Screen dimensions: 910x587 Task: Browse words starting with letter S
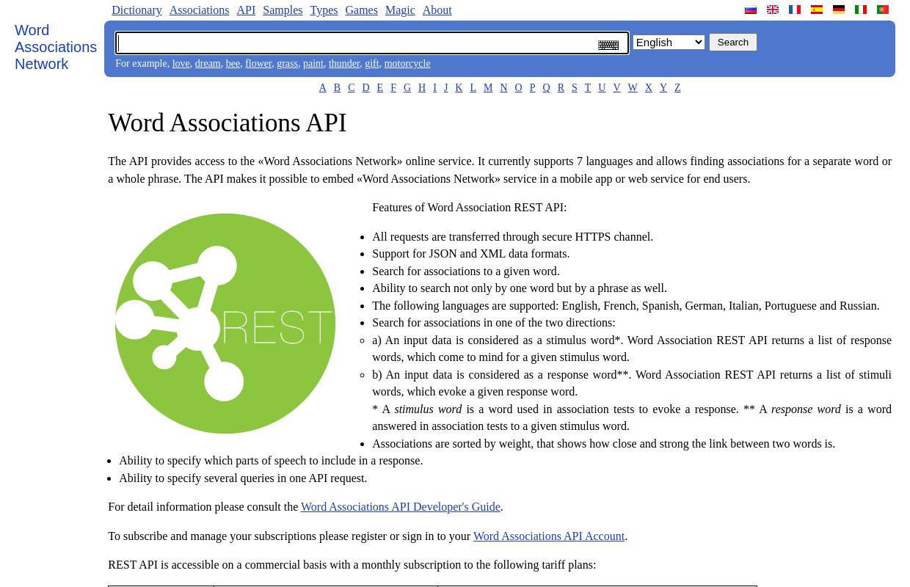click(575, 88)
